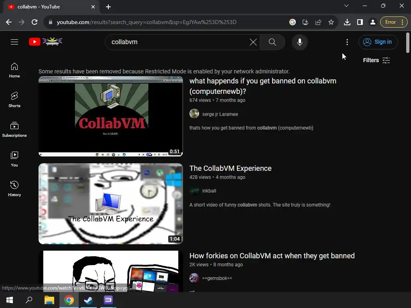Install app icon in address bar
The image size is (411, 308).
click(x=305, y=22)
